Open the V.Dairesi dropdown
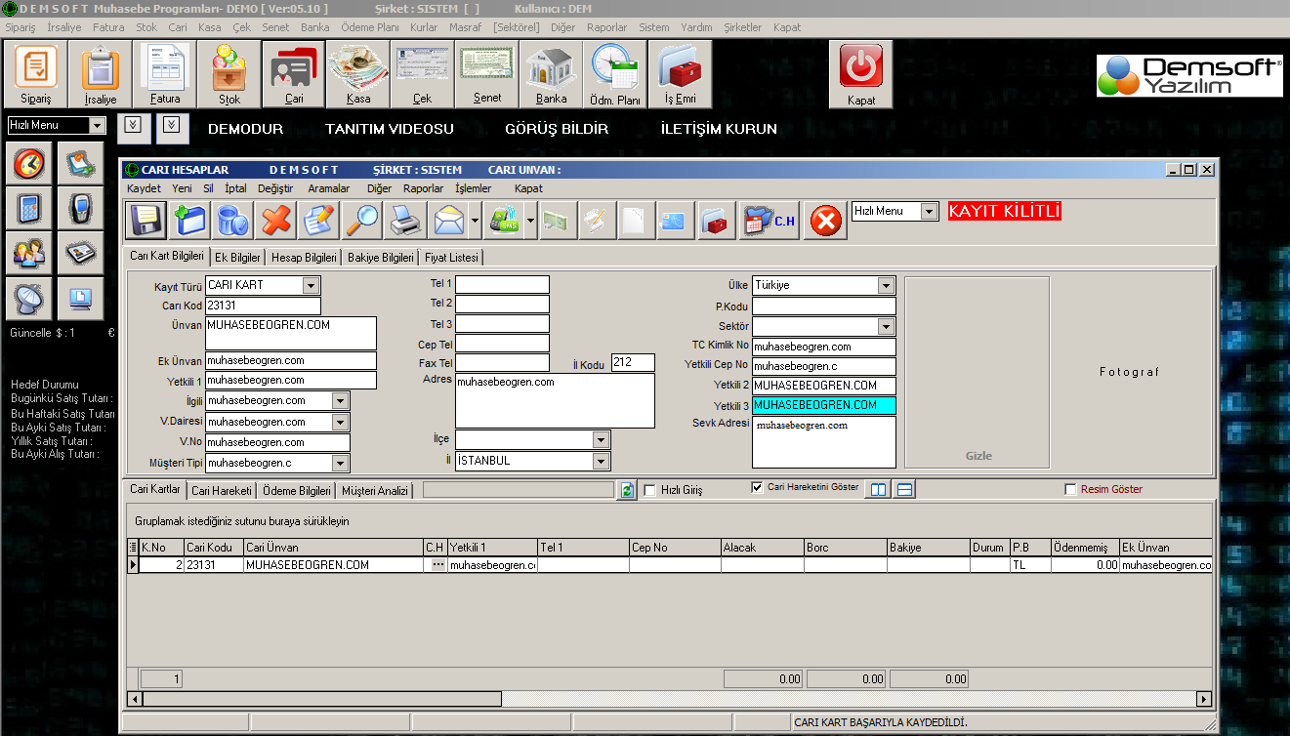 (x=340, y=423)
